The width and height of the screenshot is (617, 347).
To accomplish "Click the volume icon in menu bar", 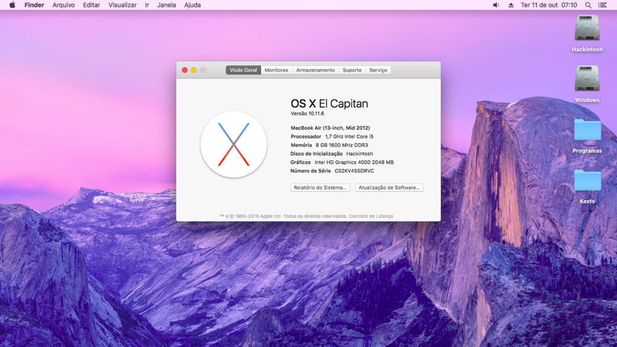I will 495,5.
